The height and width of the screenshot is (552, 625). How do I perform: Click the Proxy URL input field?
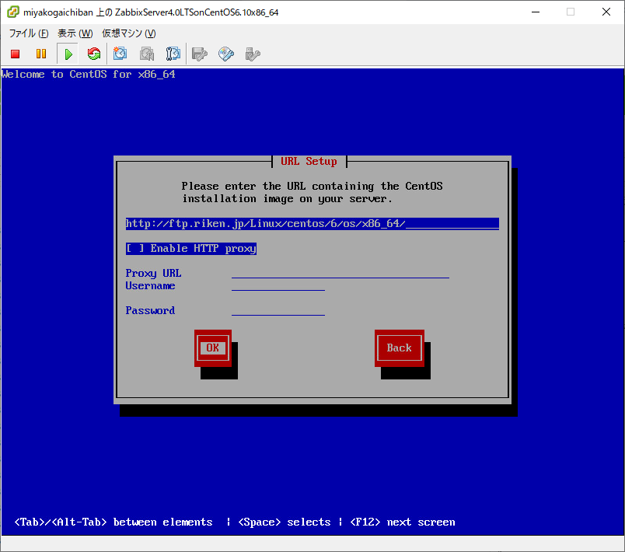[340, 274]
